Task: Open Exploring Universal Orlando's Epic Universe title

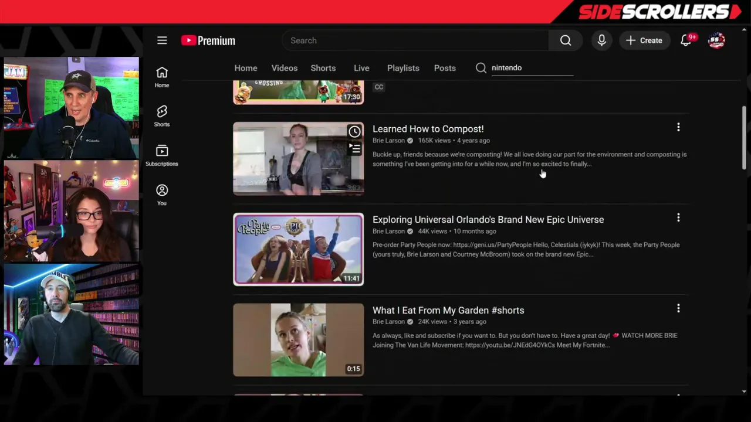Action: coord(488,219)
